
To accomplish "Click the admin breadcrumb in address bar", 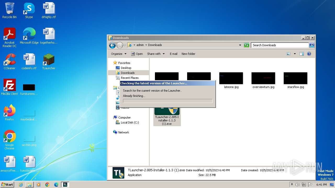I will pos(140,45).
